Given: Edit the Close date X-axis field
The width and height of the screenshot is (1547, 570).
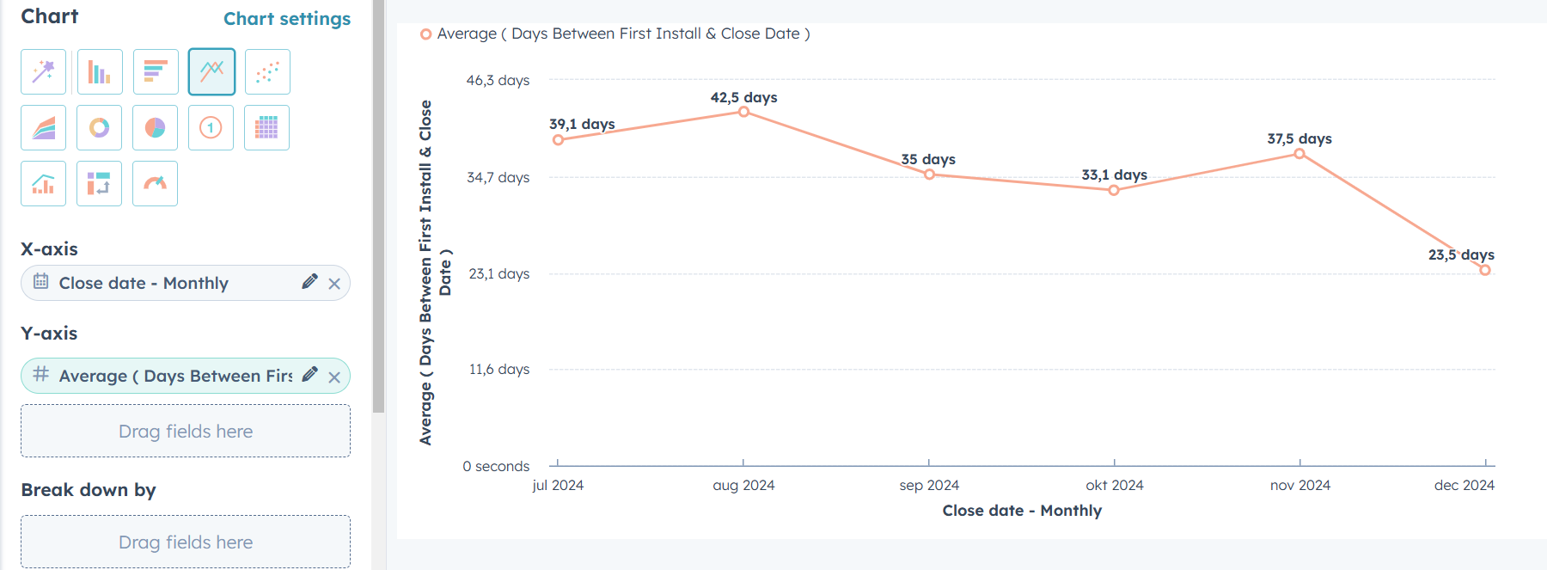Looking at the screenshot, I should tap(309, 282).
